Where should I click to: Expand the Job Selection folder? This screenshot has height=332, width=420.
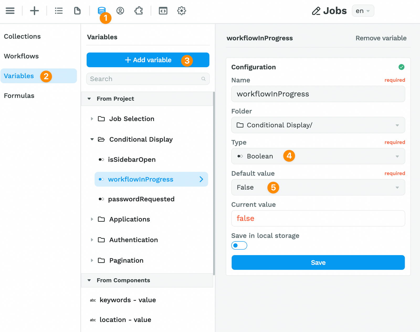point(92,119)
